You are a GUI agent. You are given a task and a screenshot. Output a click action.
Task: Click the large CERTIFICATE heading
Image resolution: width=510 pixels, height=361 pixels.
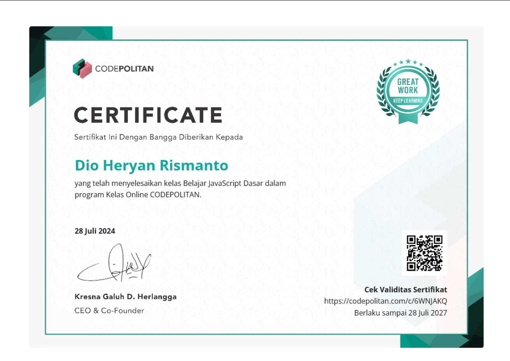[148, 115]
